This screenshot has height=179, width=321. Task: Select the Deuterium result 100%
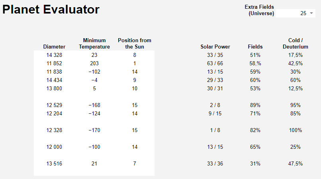click(296, 130)
